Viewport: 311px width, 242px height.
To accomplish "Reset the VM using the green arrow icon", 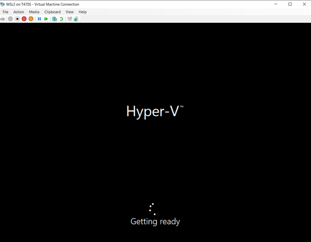I will click(x=46, y=19).
